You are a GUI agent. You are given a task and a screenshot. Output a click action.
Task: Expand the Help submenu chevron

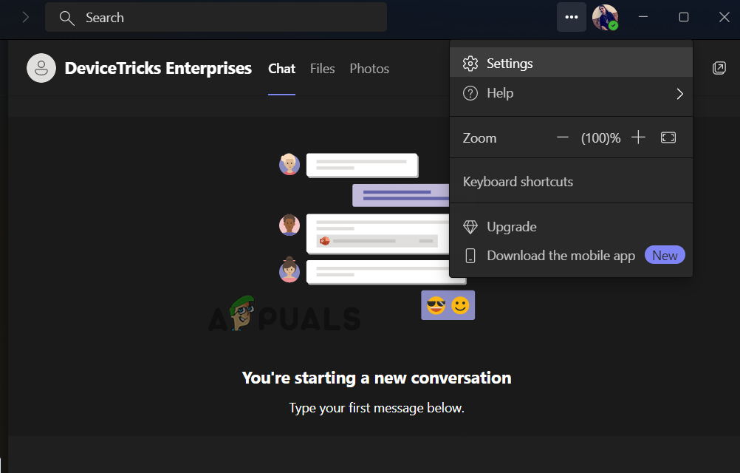[x=679, y=94]
